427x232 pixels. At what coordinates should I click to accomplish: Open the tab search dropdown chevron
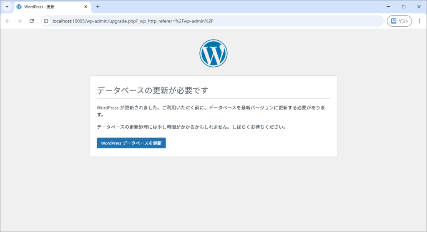pos(7,7)
